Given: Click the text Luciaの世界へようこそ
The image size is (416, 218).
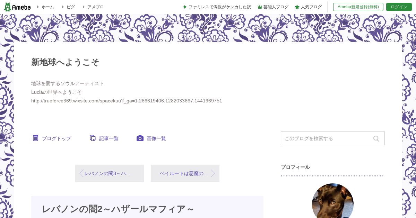Looking at the screenshot, I should [x=57, y=92].
